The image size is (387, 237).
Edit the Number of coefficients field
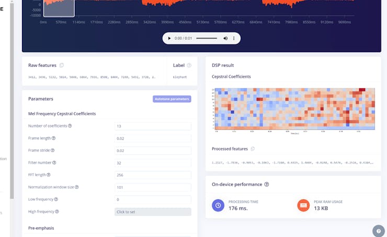pyautogui.click(x=153, y=126)
